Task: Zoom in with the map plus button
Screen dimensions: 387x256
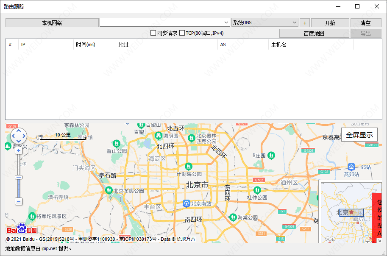Action: 19,150
